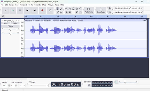
Task: Choose the Selection tool (I-beam)
Action: [57, 9]
